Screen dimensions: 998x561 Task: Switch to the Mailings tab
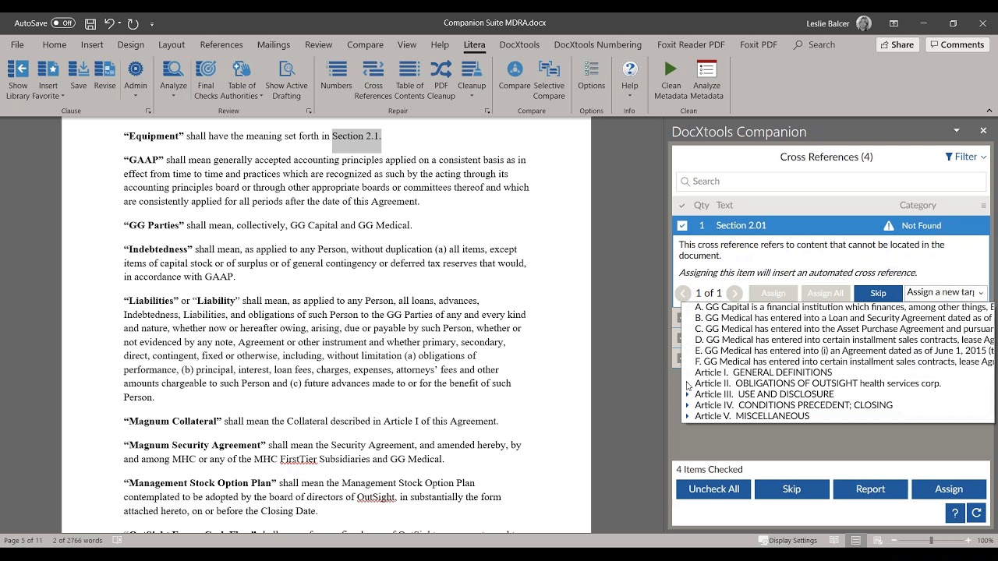274,44
